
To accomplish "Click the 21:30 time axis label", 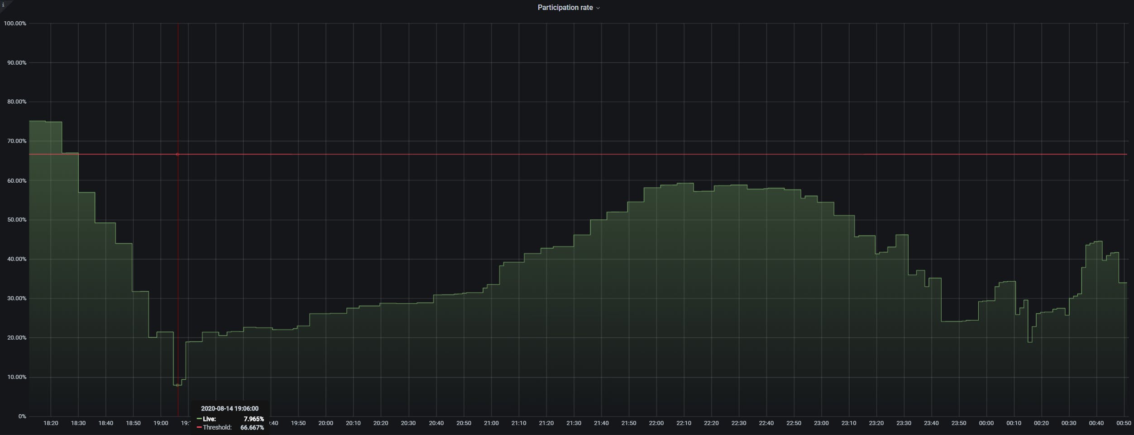I will (574, 423).
